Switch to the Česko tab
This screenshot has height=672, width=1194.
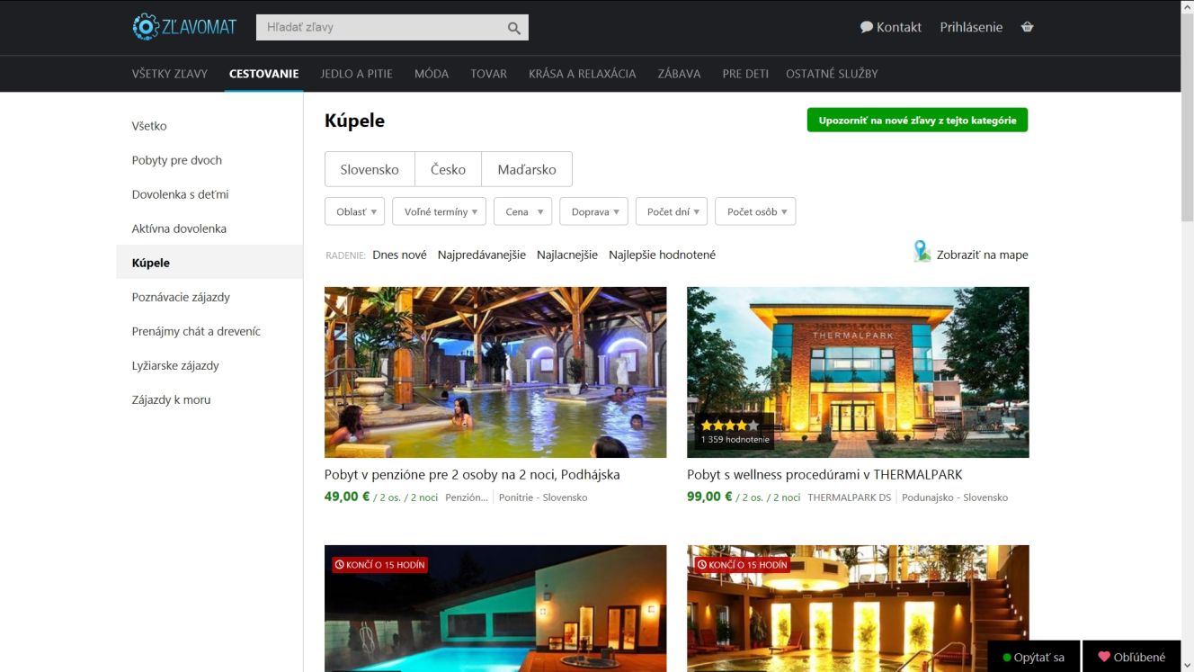(448, 169)
